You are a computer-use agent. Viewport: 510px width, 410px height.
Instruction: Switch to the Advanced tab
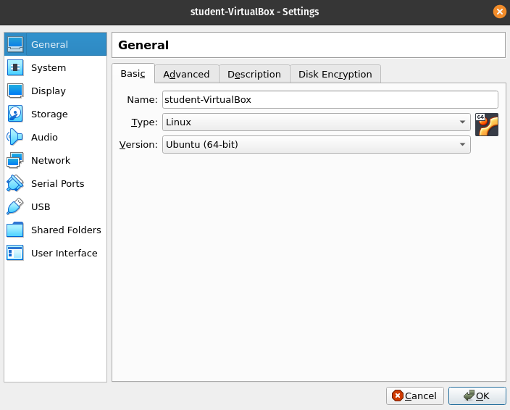click(186, 74)
